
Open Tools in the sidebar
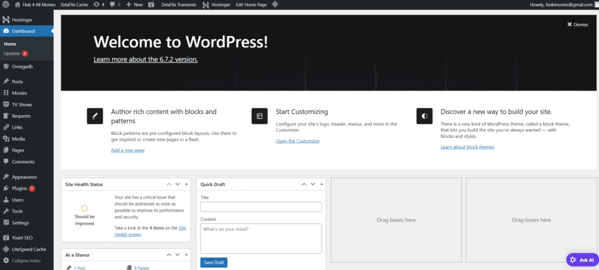tap(27, 211)
